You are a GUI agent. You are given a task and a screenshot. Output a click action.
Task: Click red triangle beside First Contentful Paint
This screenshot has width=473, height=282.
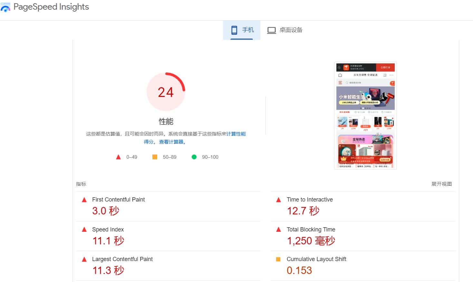[x=84, y=200]
